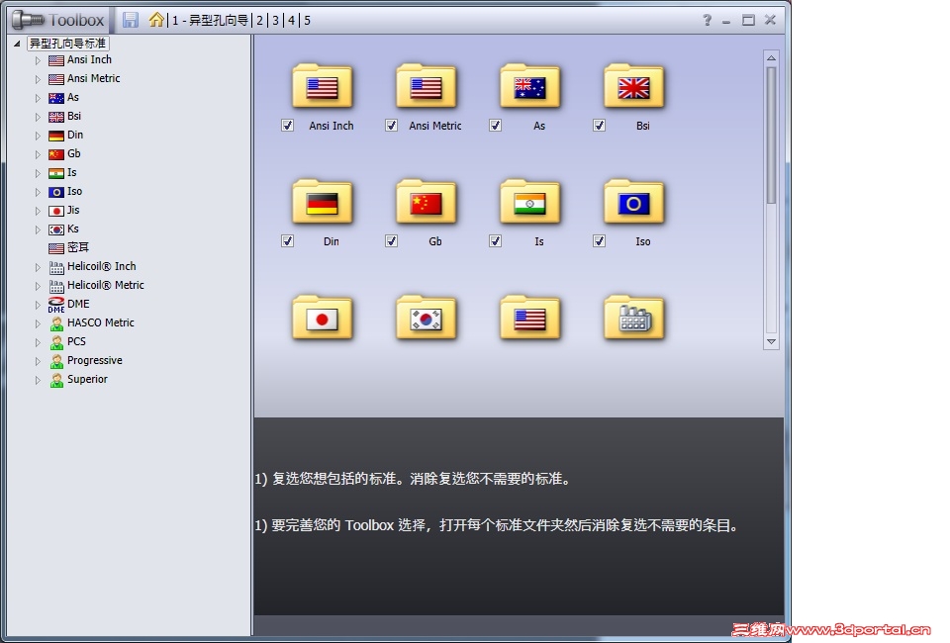Open the Ansi Metric folder icon
Screen dimensions: 950x643
coord(426,86)
